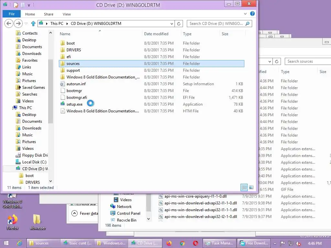Switch to large icons view icon
The height and width of the screenshot is (248, 331).
point(251,187)
